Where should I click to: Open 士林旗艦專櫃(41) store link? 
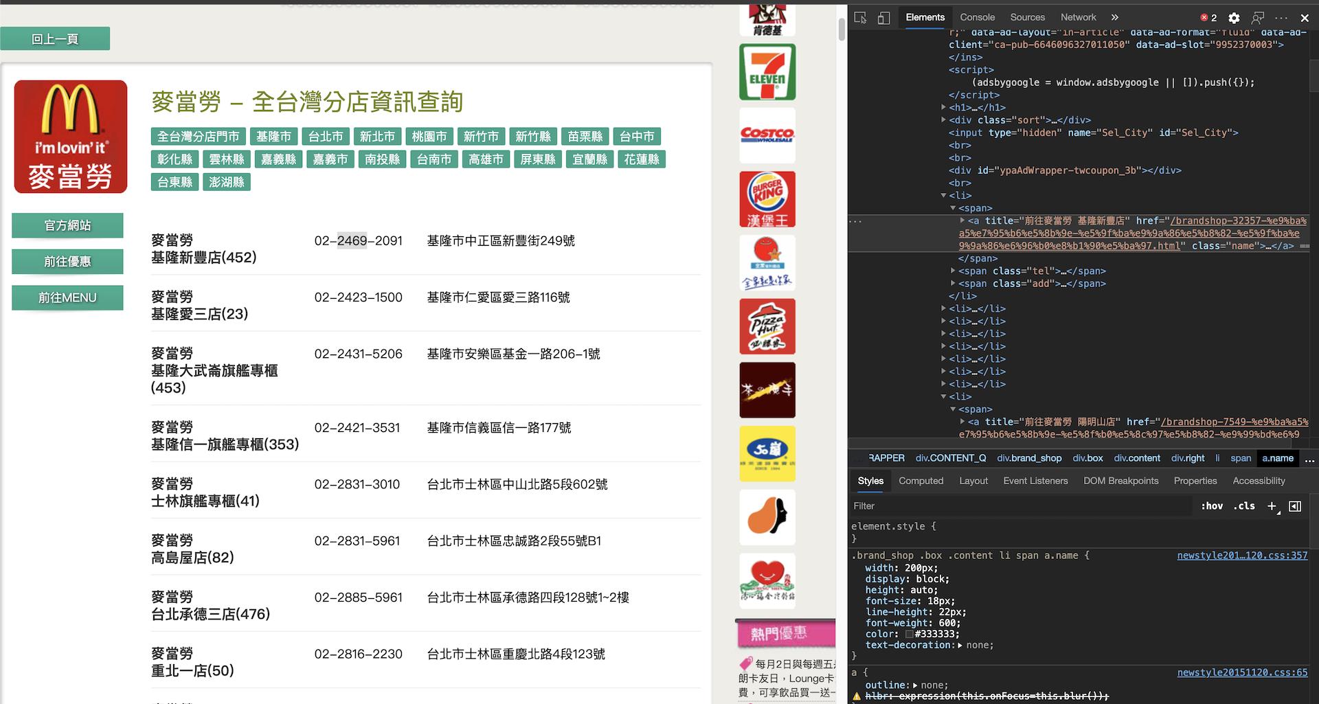(x=205, y=492)
